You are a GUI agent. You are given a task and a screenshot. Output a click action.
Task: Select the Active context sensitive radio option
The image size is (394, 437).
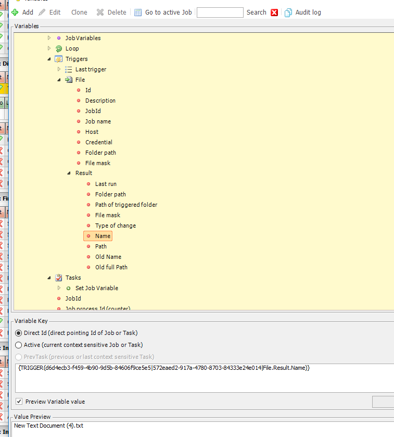click(19, 345)
